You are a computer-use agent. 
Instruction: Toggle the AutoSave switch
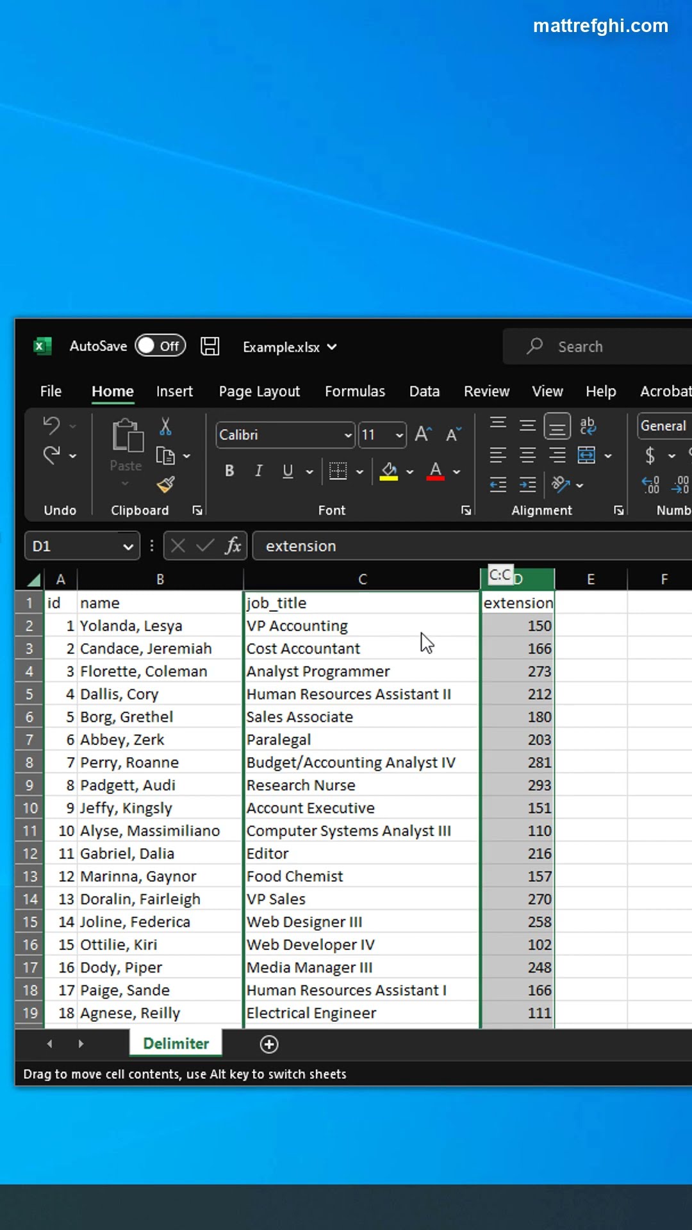(x=160, y=346)
